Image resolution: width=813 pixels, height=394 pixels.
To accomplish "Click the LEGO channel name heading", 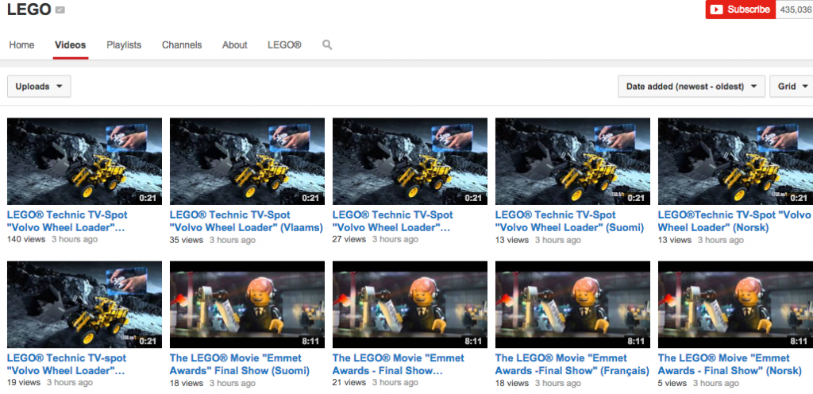I will (29, 10).
